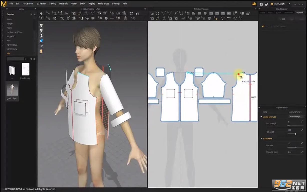Image resolution: width=307 pixels, height=192 pixels.
Task: Select the Edit Pattern tool in 2D toolbar
Action: [157, 13]
